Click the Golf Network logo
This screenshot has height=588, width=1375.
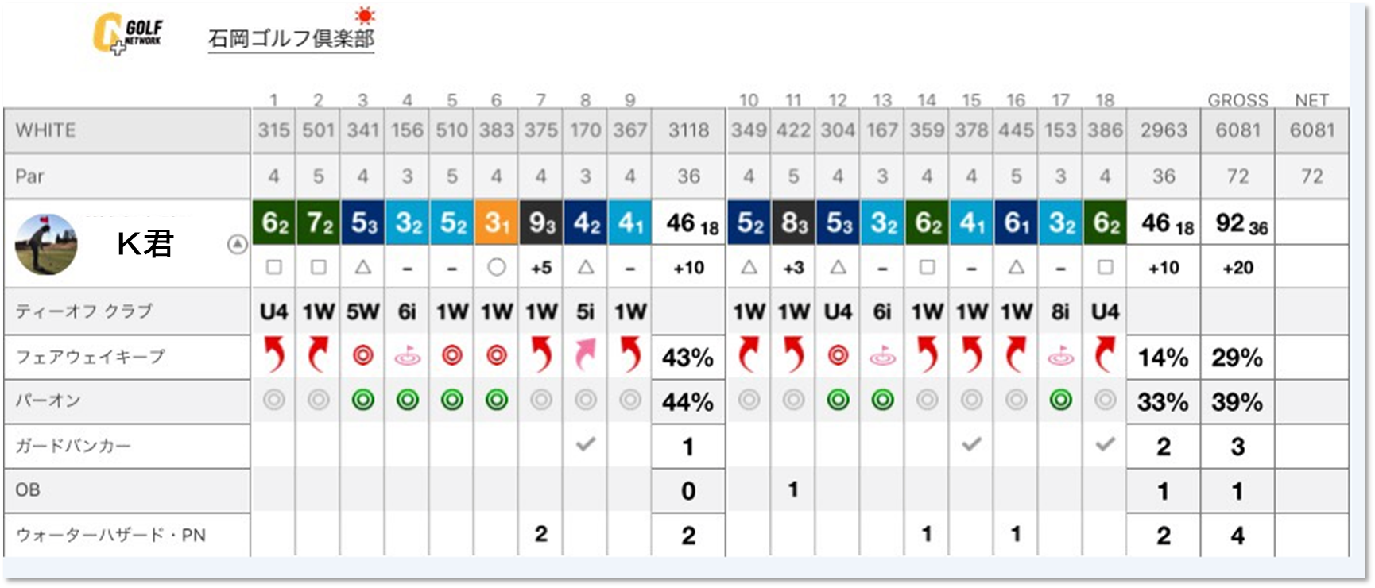pos(127,33)
